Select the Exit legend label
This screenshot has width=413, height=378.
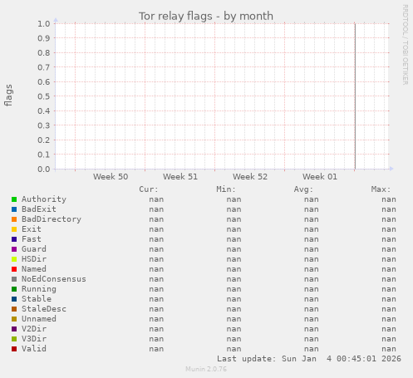pos(32,229)
